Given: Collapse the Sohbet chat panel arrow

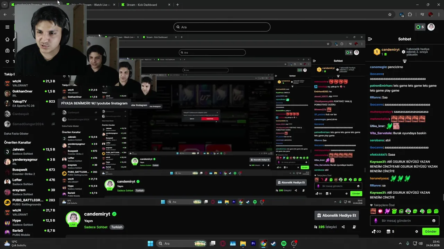Looking at the screenshot, I should pyautogui.click(x=370, y=39).
